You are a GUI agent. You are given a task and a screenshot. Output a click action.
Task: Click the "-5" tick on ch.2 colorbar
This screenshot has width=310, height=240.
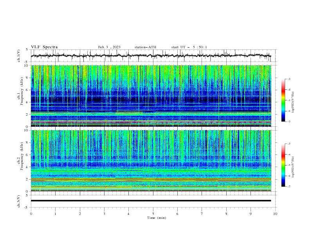coord(288,165)
